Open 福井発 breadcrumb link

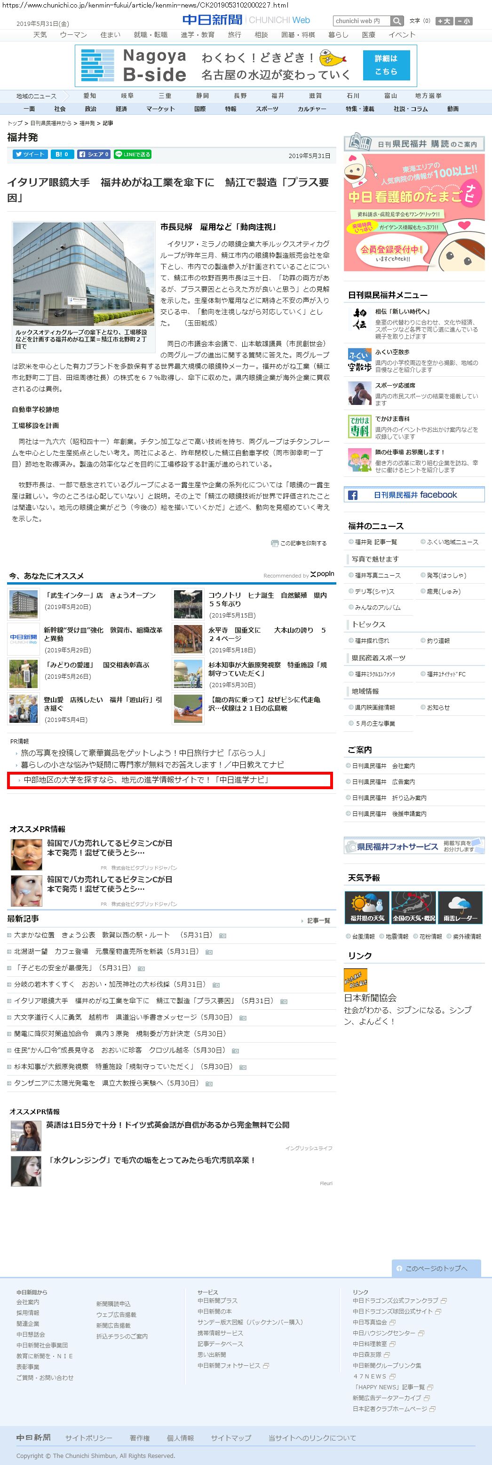pyautogui.click(x=87, y=123)
